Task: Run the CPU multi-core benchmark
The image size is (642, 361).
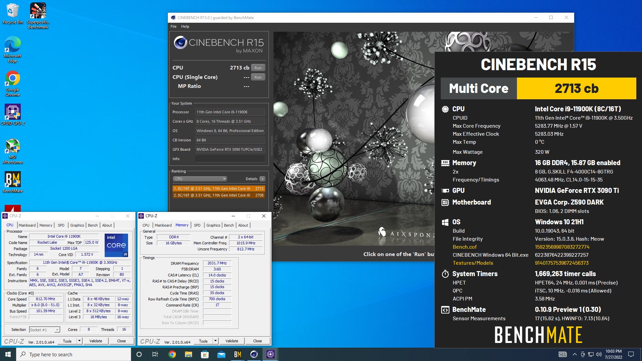Action: point(258,68)
